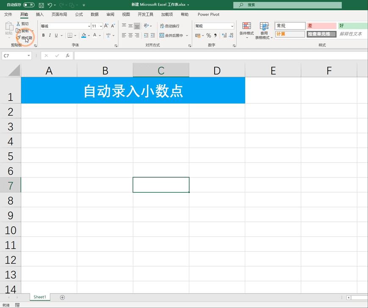This screenshot has height=308, width=368.
Task: Apply Bold formatting with the B icon
Action: [x=44, y=35]
